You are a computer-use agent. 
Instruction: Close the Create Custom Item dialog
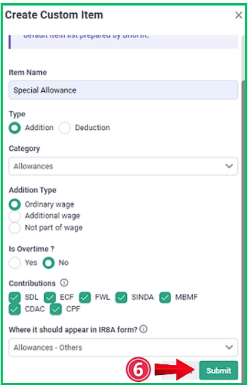click(x=239, y=15)
